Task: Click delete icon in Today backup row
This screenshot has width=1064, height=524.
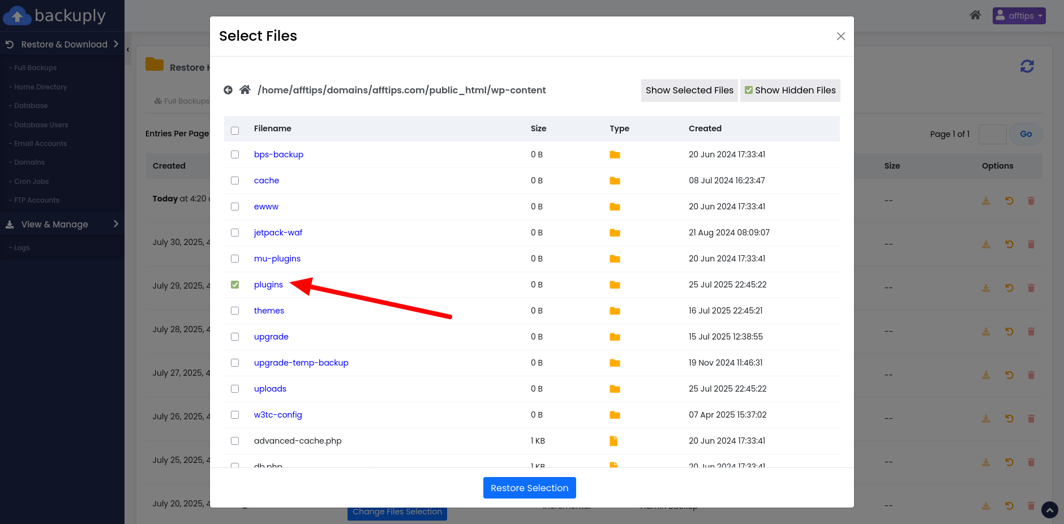Action: [1031, 201]
